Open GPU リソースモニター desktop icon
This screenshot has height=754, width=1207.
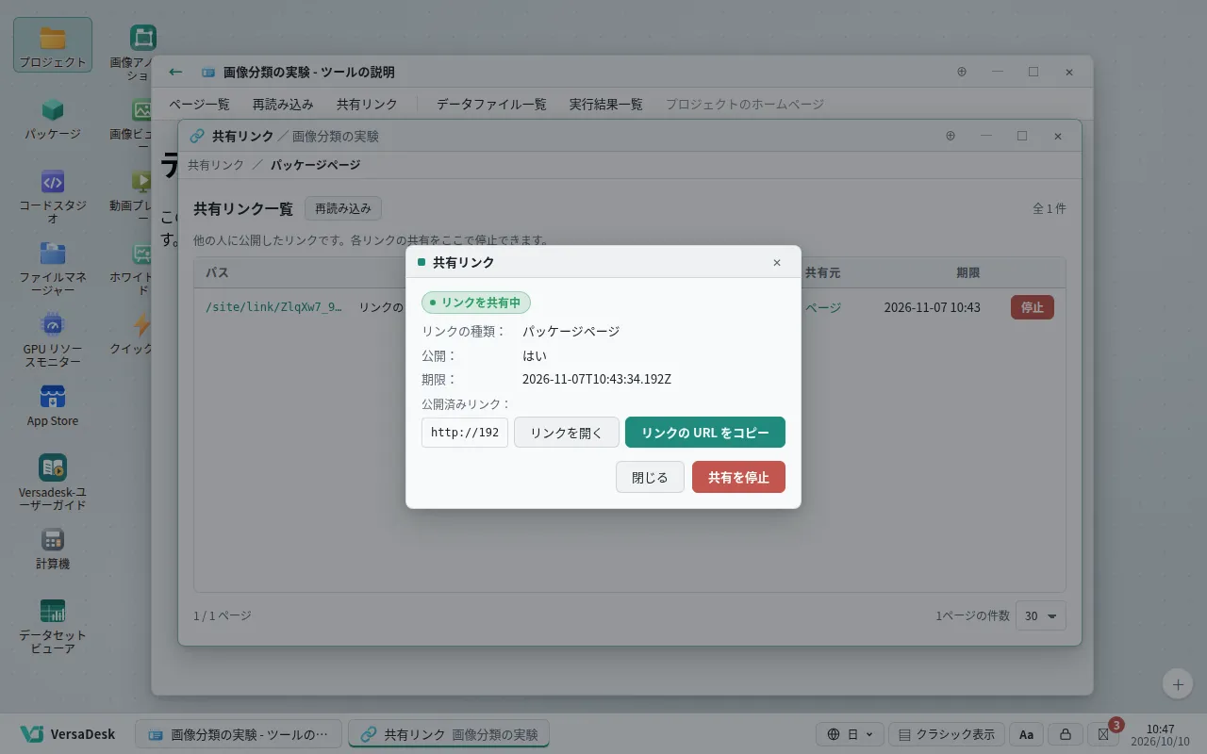(x=53, y=340)
